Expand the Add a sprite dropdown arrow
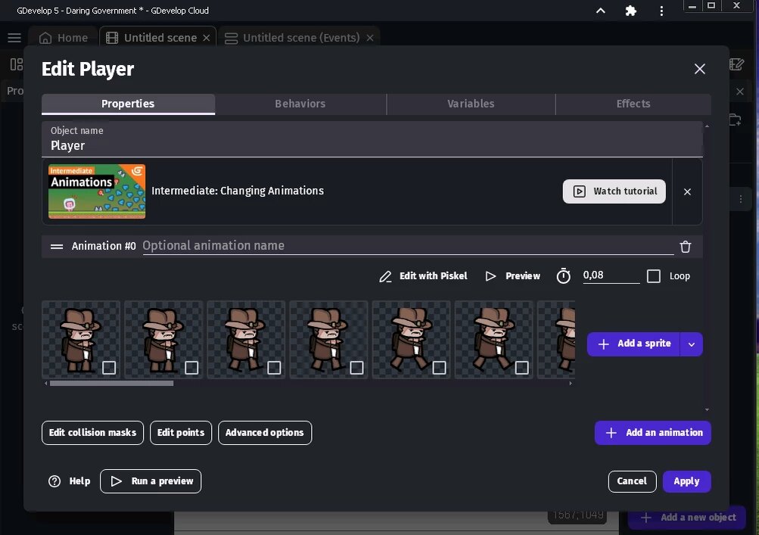This screenshot has height=535, width=759. 691,344
